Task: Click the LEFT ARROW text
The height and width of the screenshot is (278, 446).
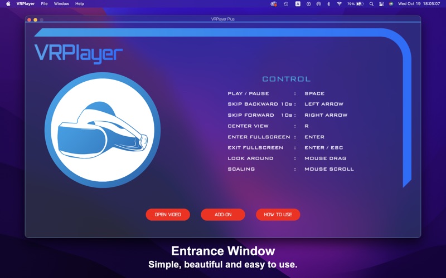Action: [324, 104]
